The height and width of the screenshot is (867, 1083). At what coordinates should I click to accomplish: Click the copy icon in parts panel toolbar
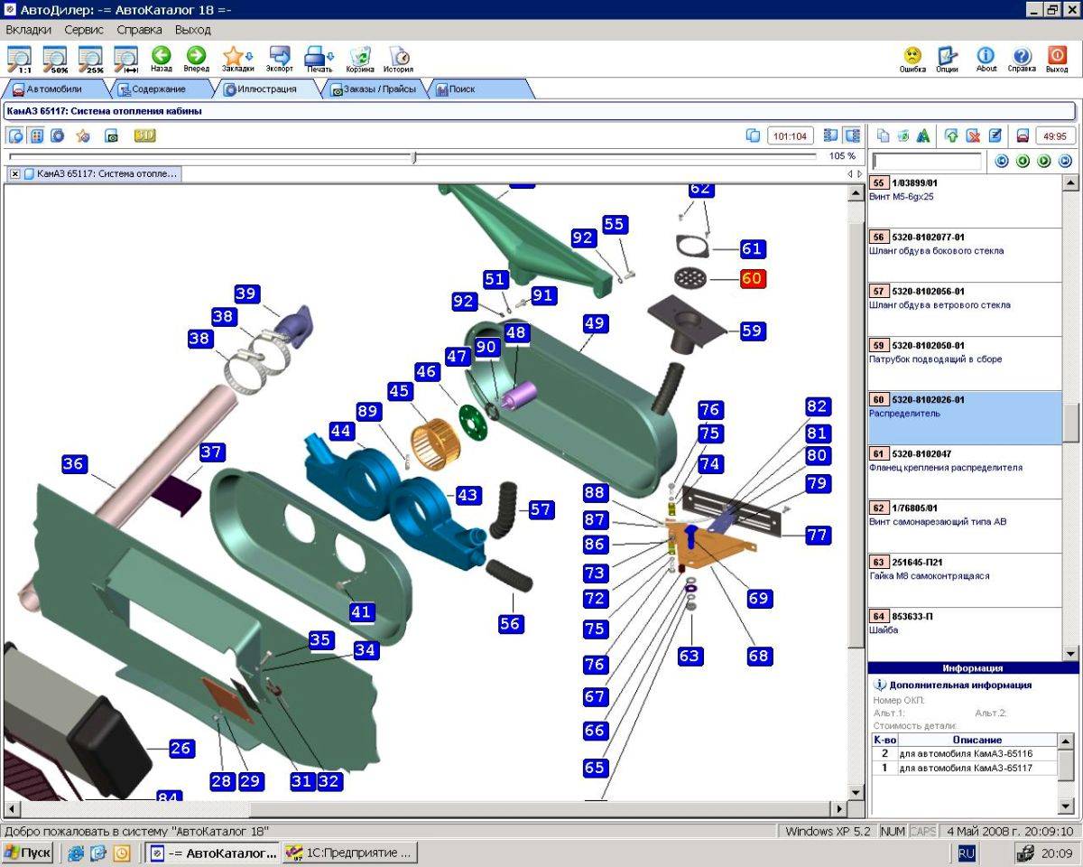tap(883, 135)
